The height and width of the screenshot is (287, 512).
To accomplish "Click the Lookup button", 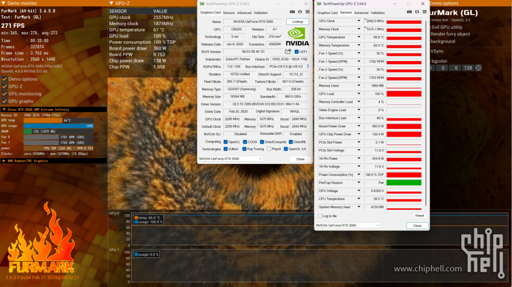I will pos(297,21).
